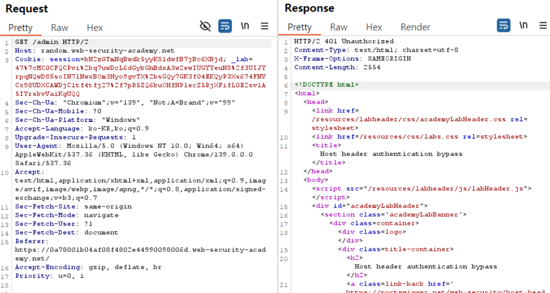Click the labHeader.js script line

(422, 189)
